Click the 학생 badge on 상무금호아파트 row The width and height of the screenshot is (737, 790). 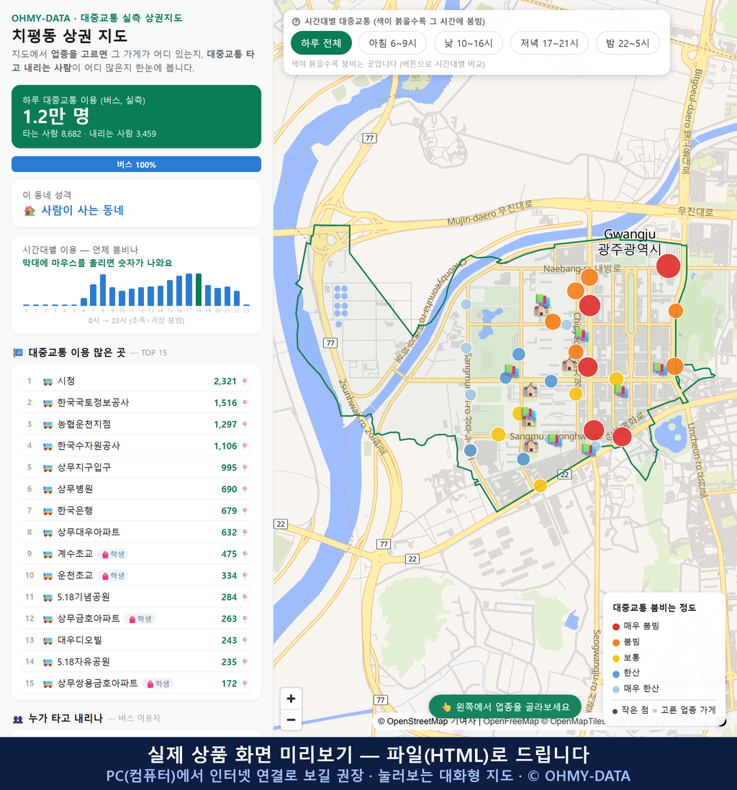pos(140,619)
